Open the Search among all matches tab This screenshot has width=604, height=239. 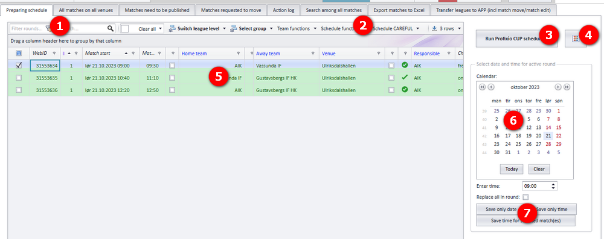click(334, 10)
